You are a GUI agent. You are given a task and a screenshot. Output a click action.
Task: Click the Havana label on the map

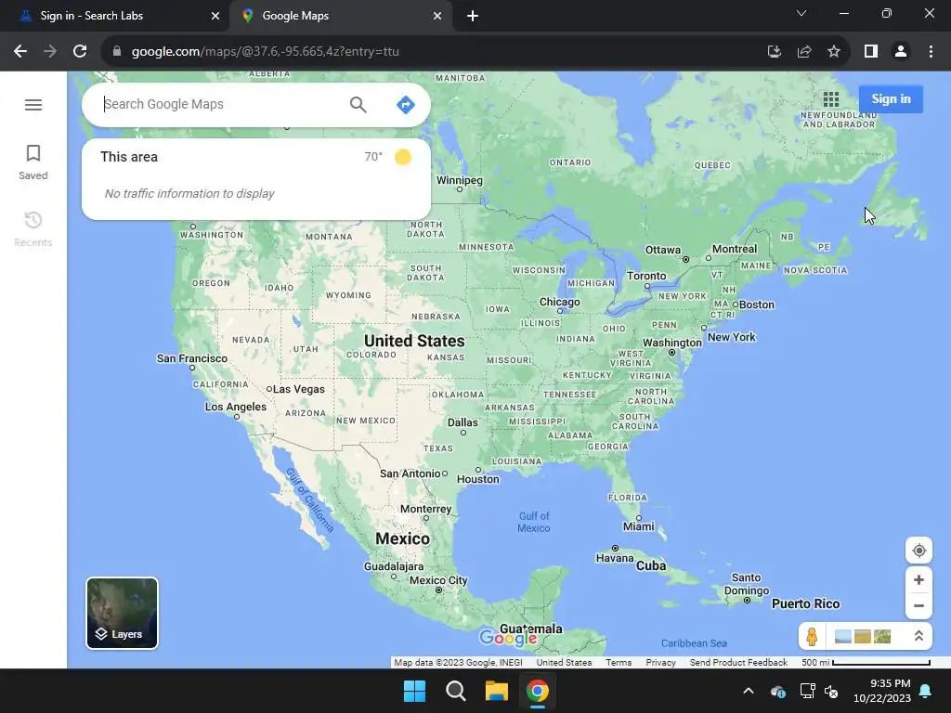(615, 558)
